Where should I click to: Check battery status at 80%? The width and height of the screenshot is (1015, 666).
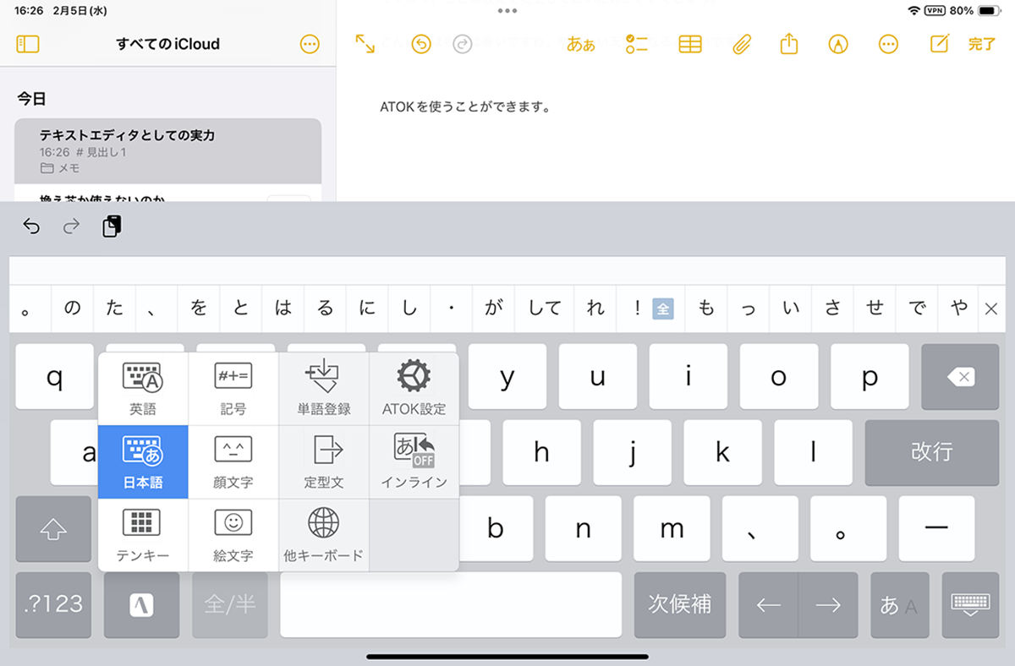click(975, 11)
